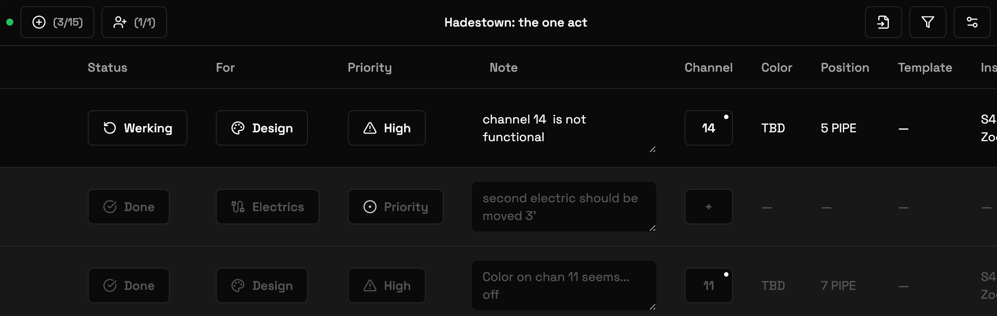Click the green online status dot
Viewport: 997px width, 316px height.
[x=10, y=22]
